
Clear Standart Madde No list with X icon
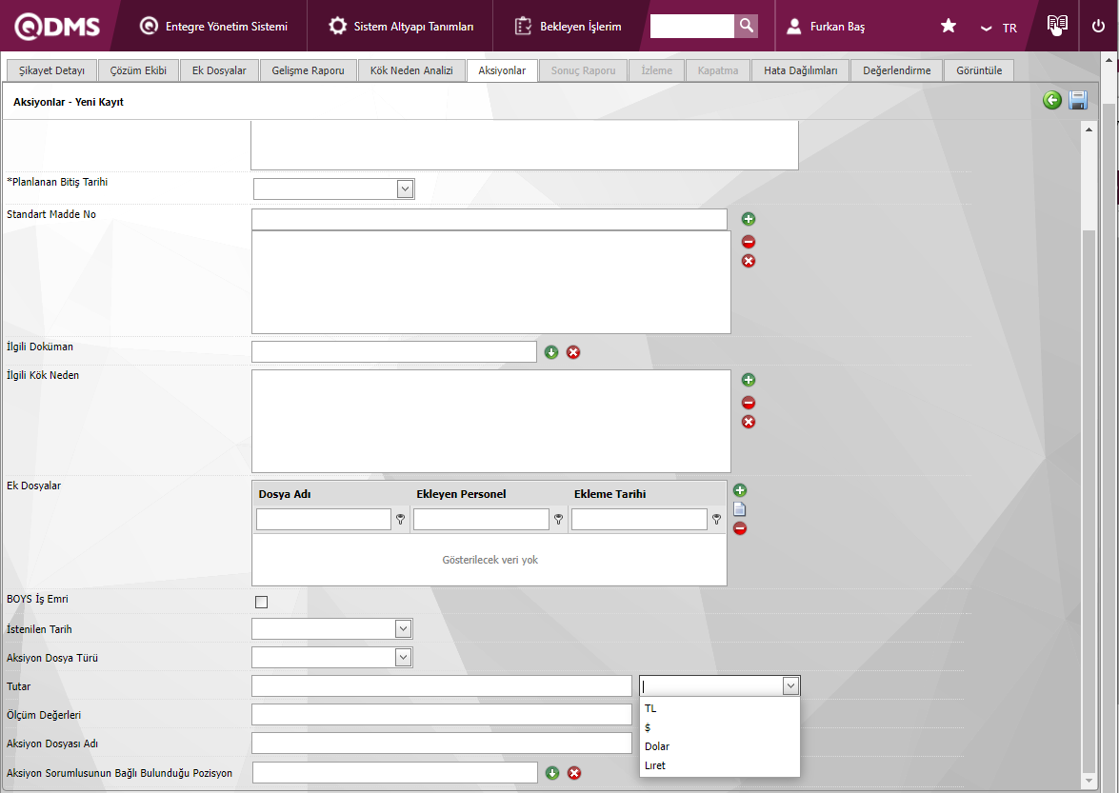[748, 261]
